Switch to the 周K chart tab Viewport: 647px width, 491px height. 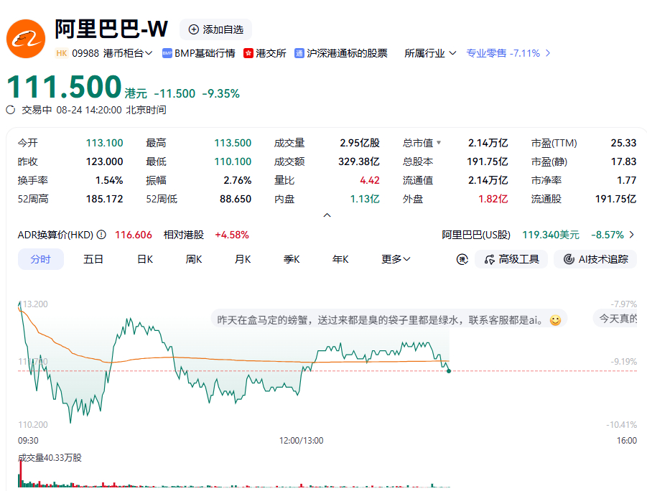[x=193, y=259]
